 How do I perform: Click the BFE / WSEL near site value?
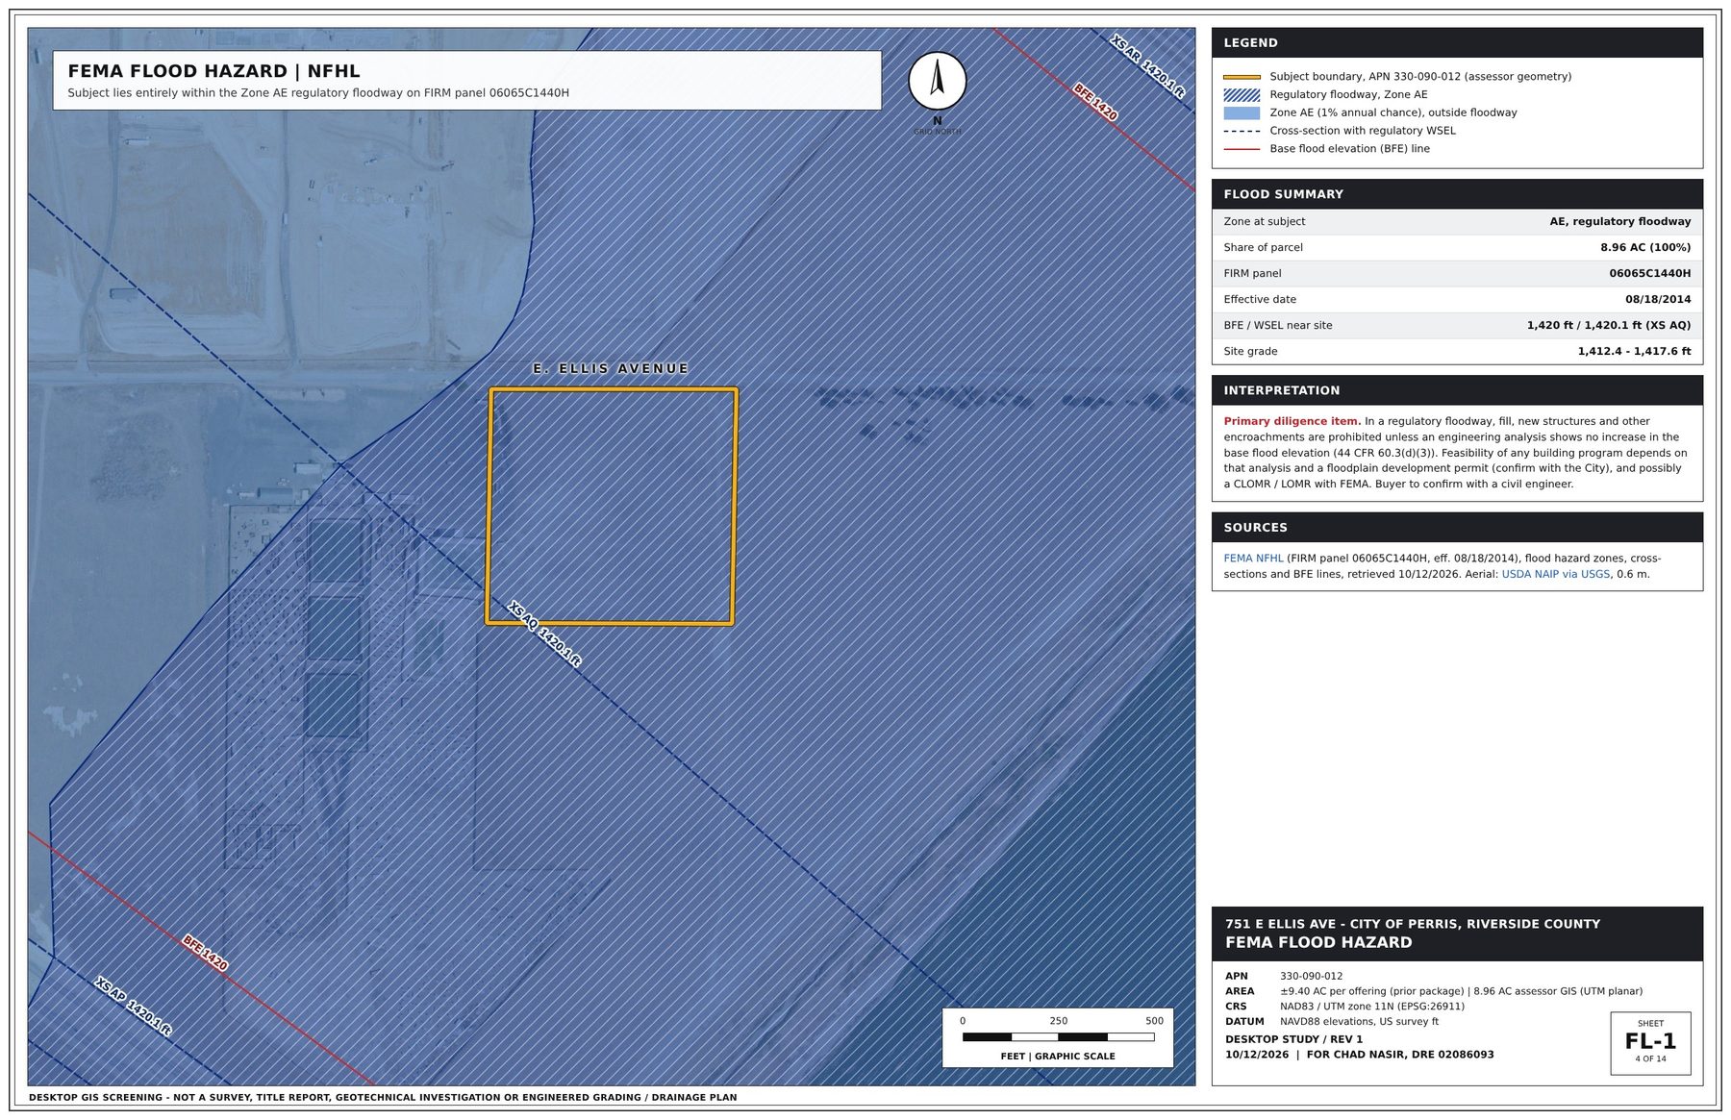tap(1608, 325)
